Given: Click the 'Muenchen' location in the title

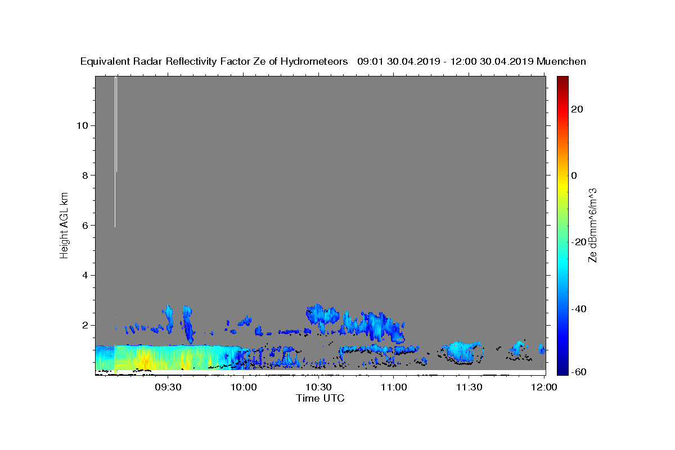Looking at the screenshot, I should pos(561,61).
